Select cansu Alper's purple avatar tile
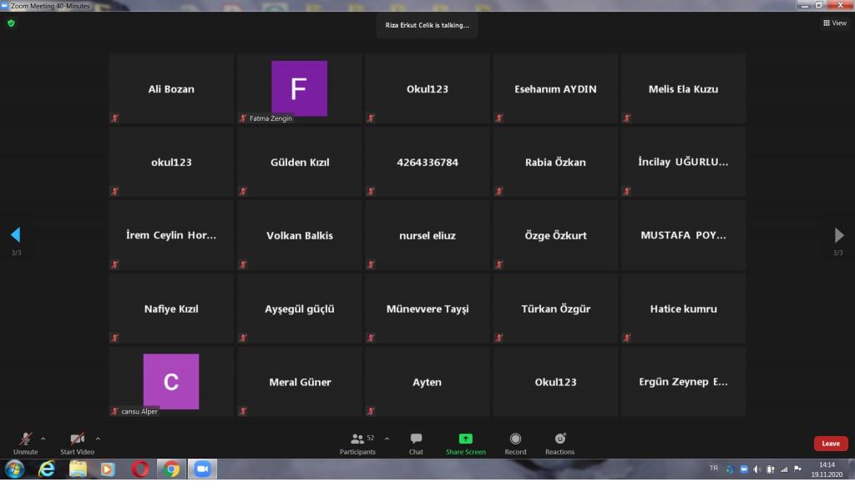855x492 pixels. (171, 381)
